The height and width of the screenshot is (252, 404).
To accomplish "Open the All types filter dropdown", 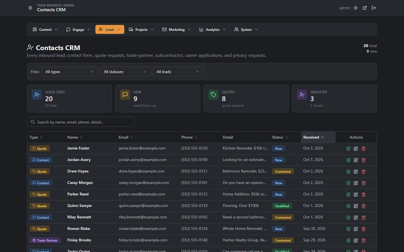I will (x=70, y=72).
